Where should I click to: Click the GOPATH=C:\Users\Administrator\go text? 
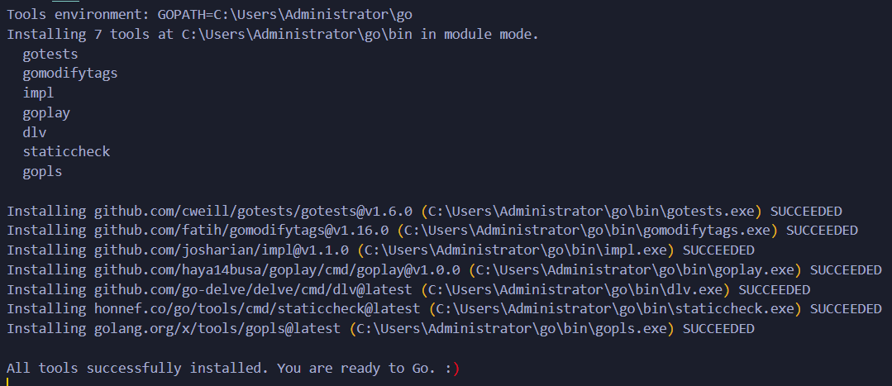[285, 15]
